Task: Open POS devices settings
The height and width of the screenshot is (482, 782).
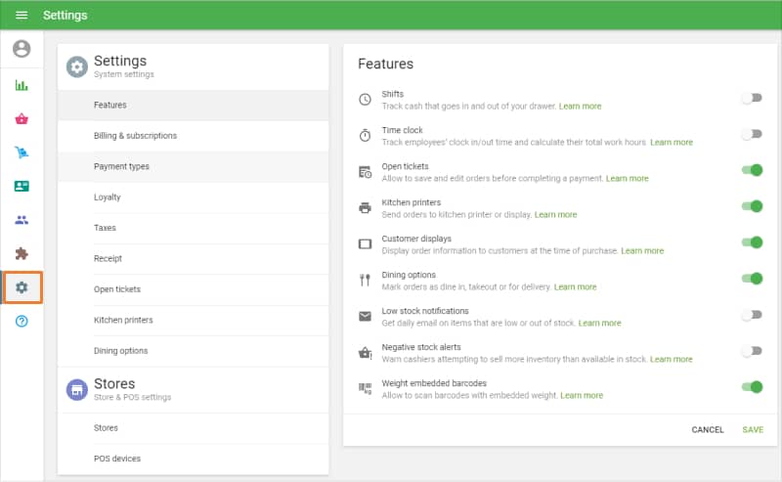Action: (x=193, y=459)
